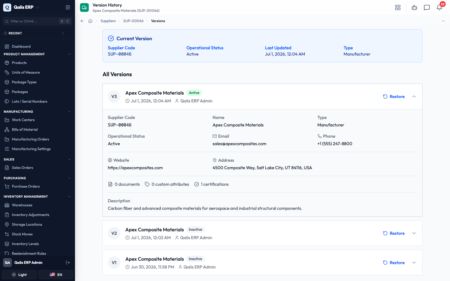This screenshot has height=281, width=450.
Task: Click the Work Centers factory icon
Action: click(7, 120)
